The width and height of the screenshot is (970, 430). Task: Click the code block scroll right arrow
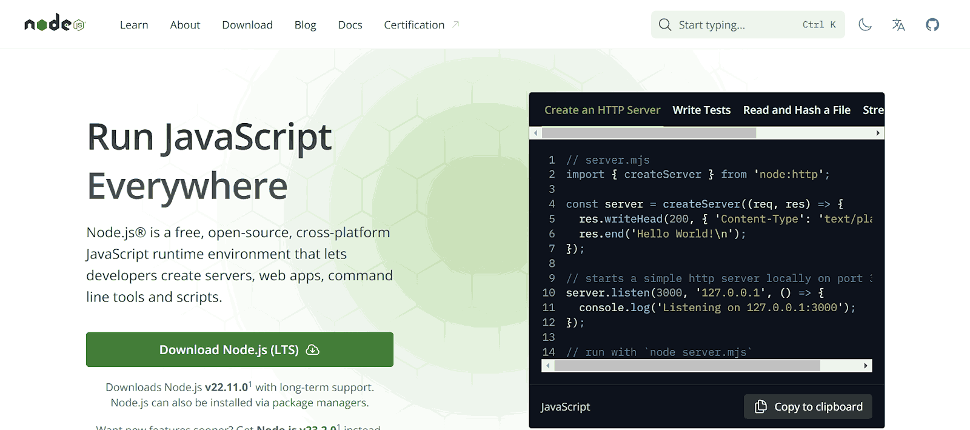click(866, 366)
